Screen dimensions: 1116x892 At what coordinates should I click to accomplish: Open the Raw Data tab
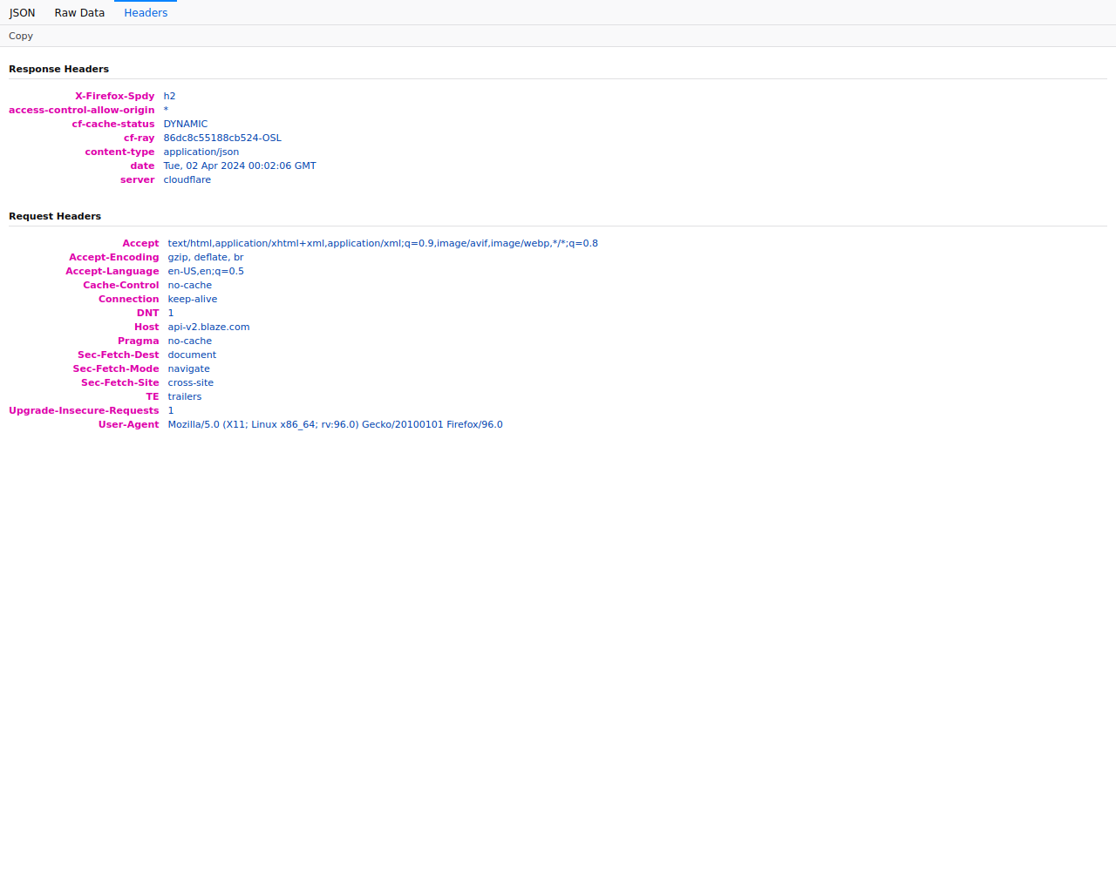[x=79, y=13]
